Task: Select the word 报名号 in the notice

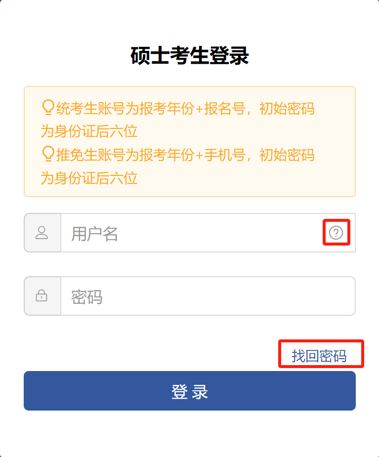Action: click(x=224, y=108)
